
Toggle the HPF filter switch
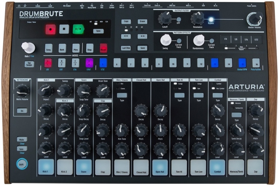click(179, 19)
